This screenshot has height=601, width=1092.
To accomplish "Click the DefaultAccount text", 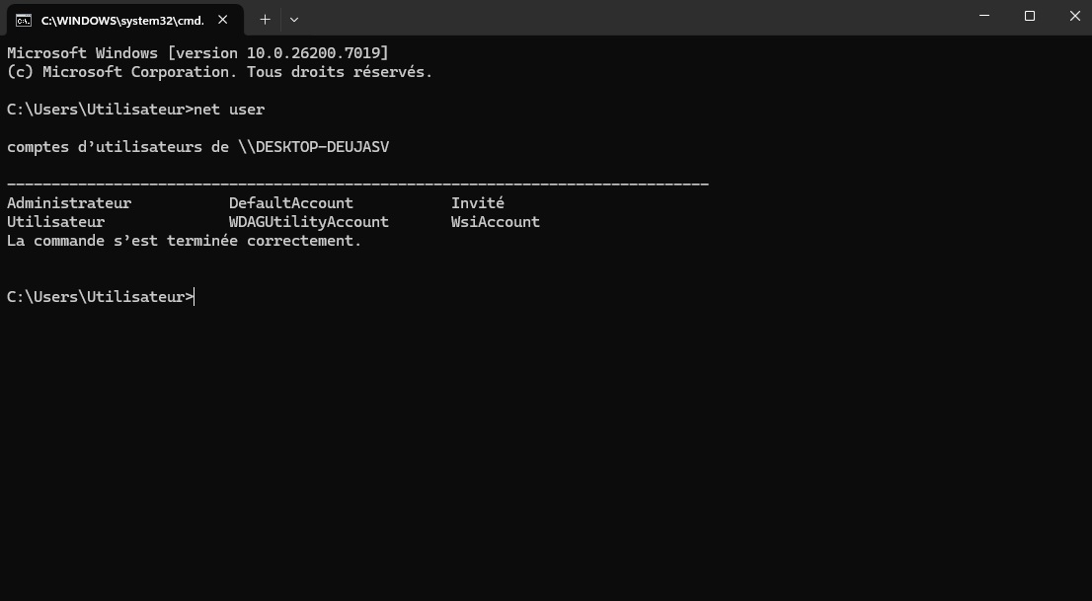I will 291,202.
